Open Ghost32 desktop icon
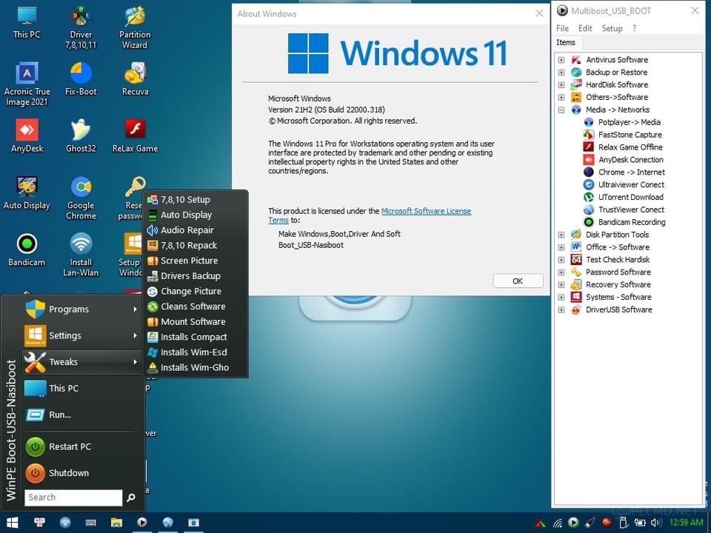This screenshot has height=533, width=711. pyautogui.click(x=81, y=136)
